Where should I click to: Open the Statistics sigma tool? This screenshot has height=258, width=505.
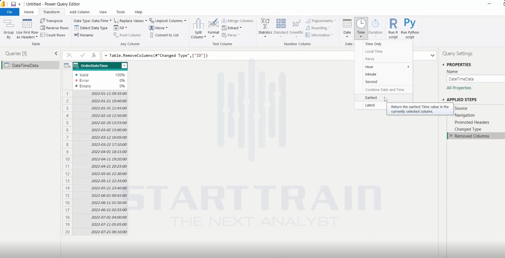265,28
